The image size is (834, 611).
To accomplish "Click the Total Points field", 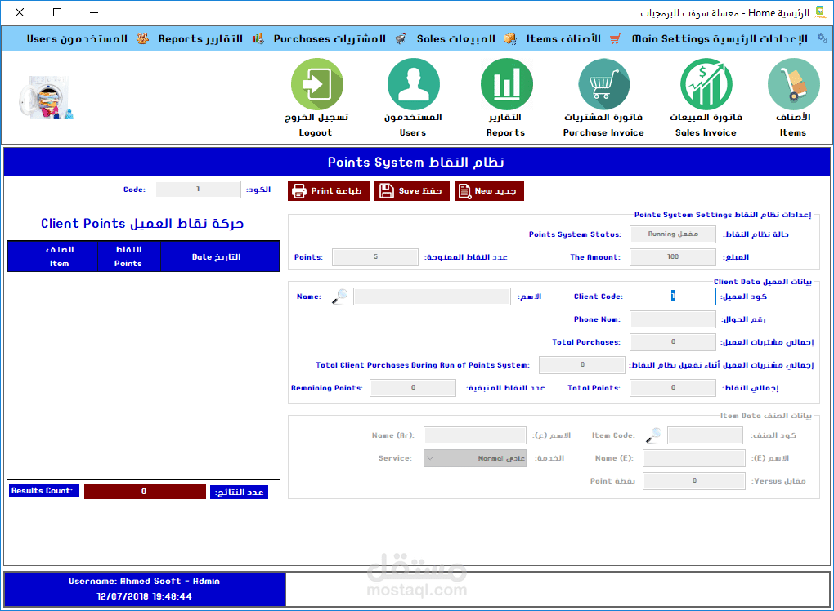I will (673, 388).
